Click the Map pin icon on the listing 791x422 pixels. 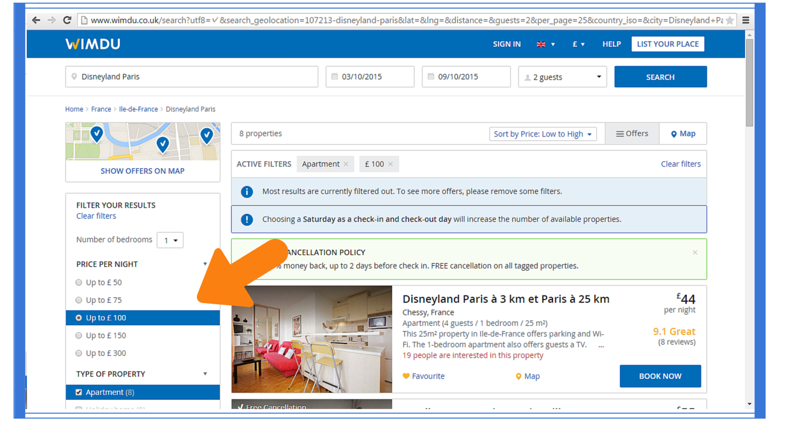pos(519,376)
